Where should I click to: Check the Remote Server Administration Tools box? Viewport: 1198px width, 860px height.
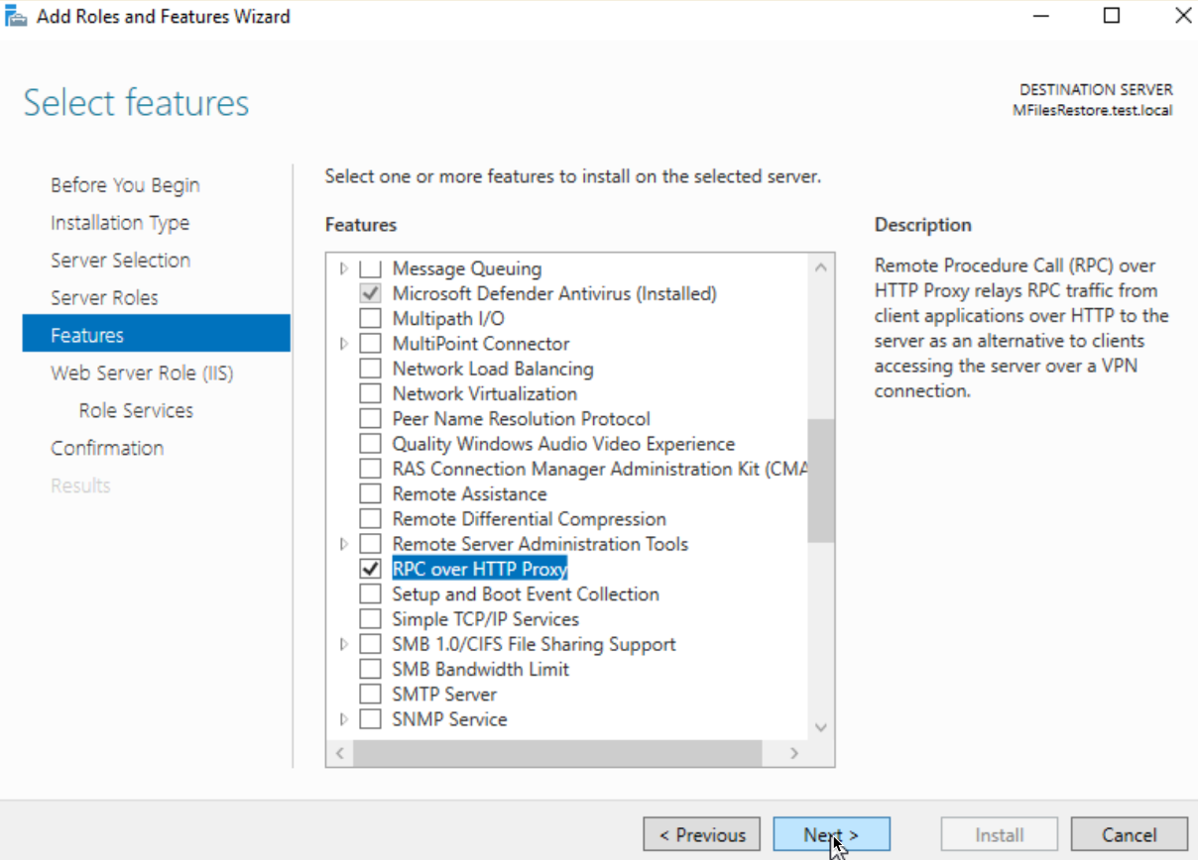click(x=370, y=544)
